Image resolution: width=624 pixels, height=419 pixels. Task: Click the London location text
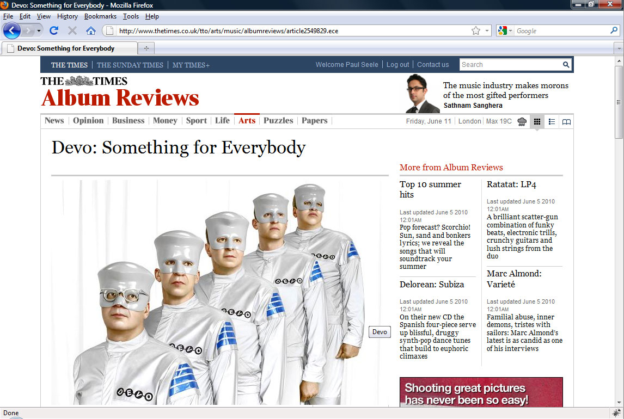click(x=469, y=121)
